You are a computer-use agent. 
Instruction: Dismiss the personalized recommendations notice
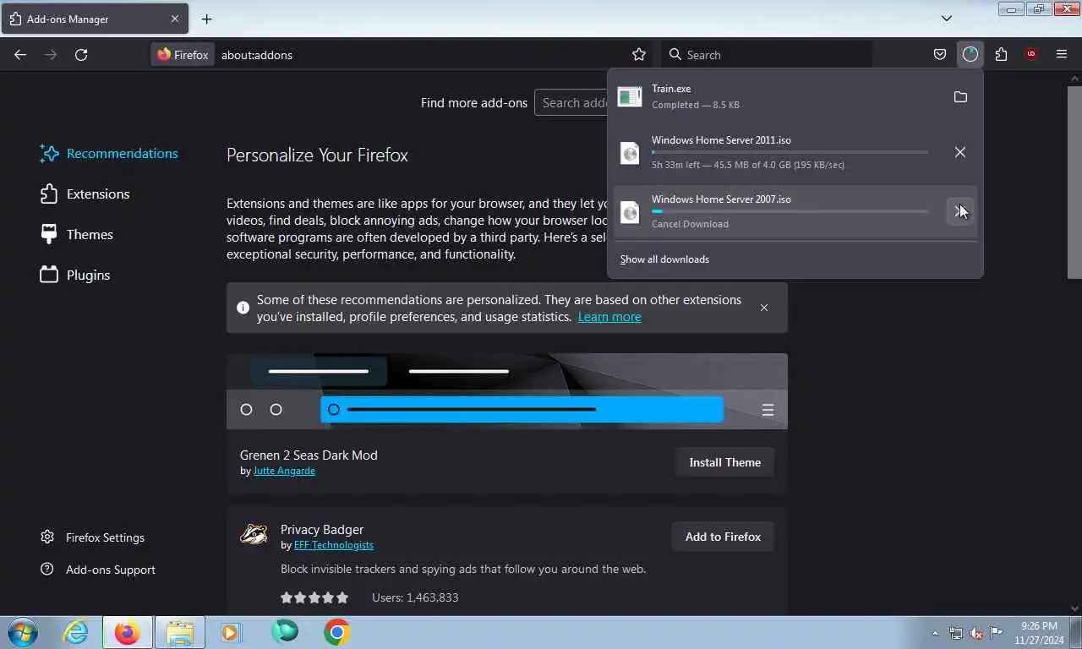point(764,308)
